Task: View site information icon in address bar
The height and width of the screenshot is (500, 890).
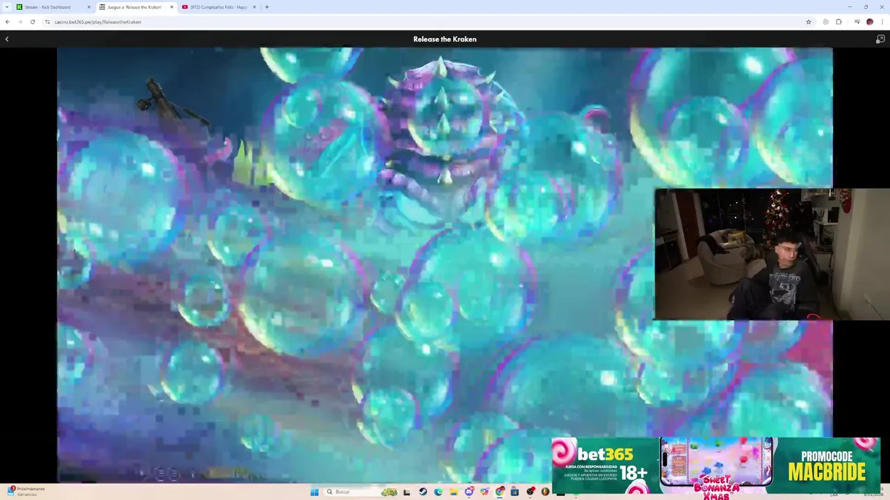Action: click(x=47, y=22)
